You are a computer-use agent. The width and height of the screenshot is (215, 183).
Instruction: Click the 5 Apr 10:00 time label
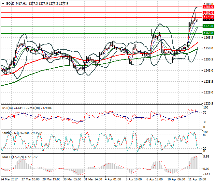pyautogui.click(x=134, y=179)
